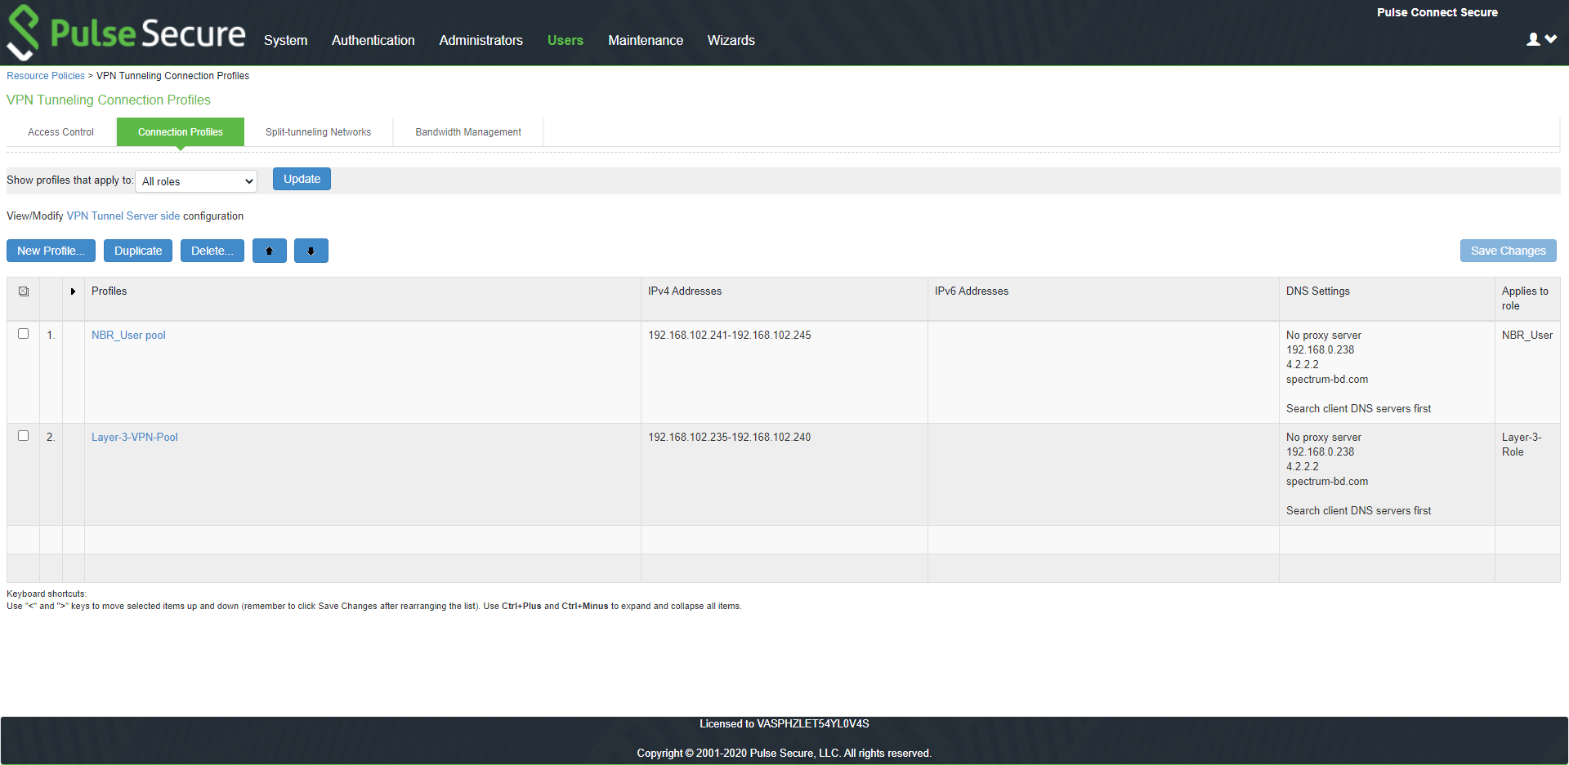This screenshot has width=1569, height=765.
Task: Open the Users menu
Action: pos(565,40)
